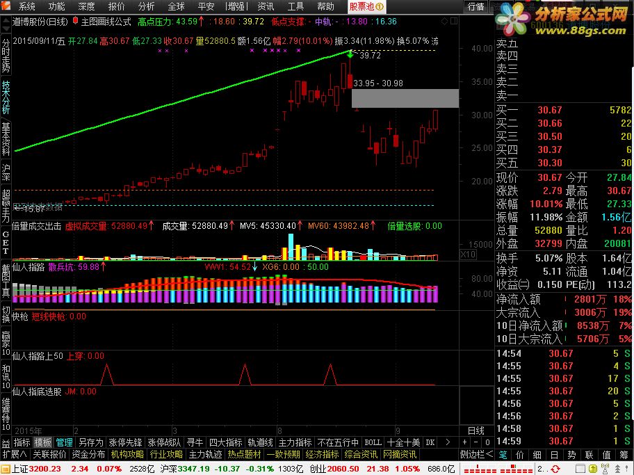Open the 机构攻略 tab
The image size is (634, 475).
pos(127,454)
